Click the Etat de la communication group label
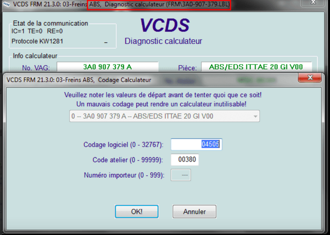 pos(50,23)
